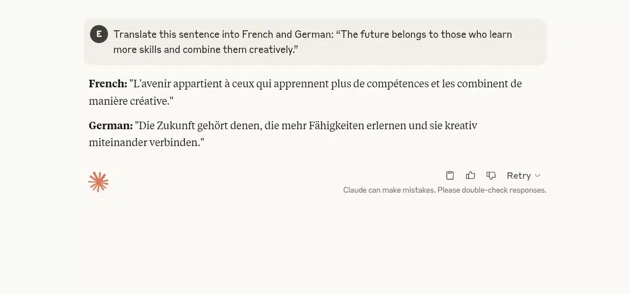The width and height of the screenshot is (630, 294).
Task: Click the bold French: label
Action: (x=108, y=84)
